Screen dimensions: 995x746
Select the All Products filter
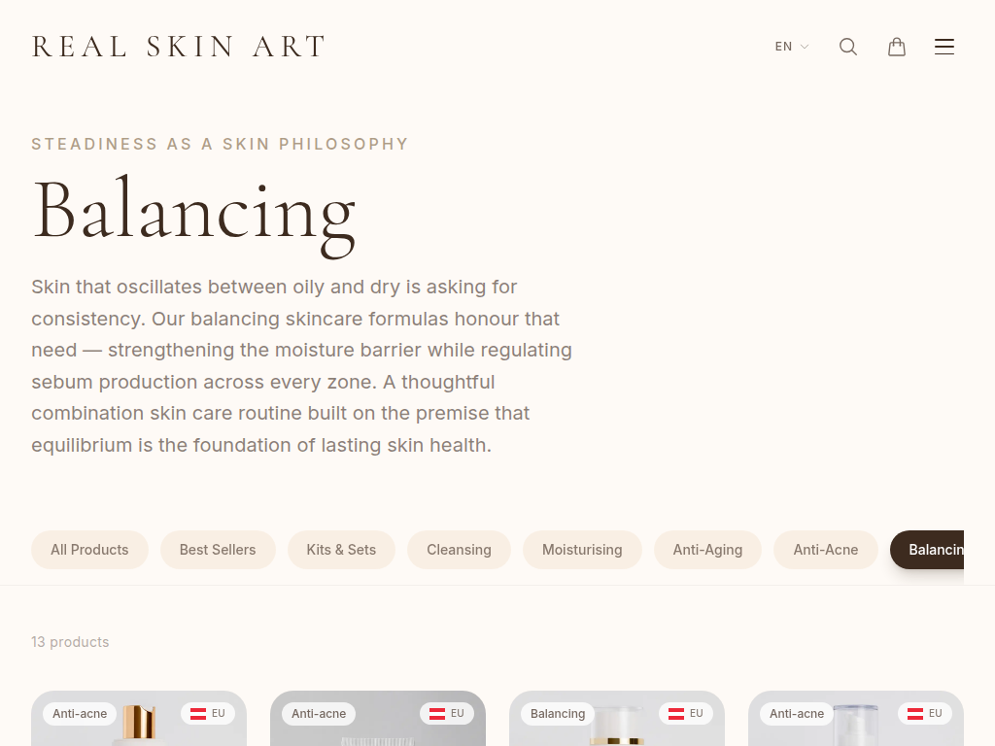[89, 550]
